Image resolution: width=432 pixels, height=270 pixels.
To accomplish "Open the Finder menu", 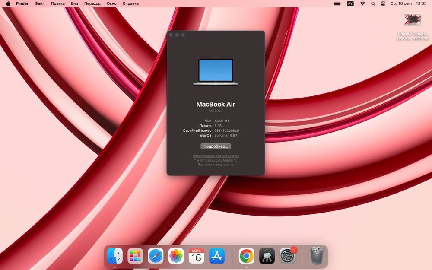I will [22, 3].
